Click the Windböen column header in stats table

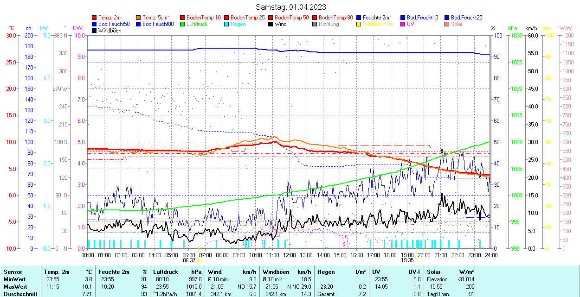coord(276,272)
